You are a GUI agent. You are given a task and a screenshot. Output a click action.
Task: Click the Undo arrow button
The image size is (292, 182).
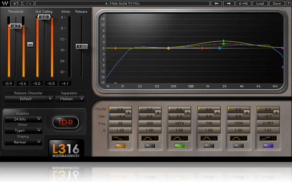coord(16,3)
